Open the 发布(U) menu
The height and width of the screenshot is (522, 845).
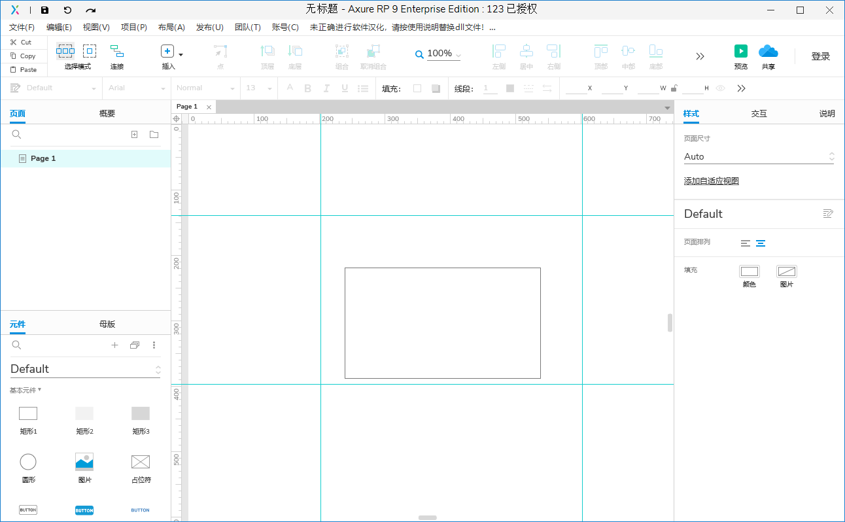click(x=210, y=27)
